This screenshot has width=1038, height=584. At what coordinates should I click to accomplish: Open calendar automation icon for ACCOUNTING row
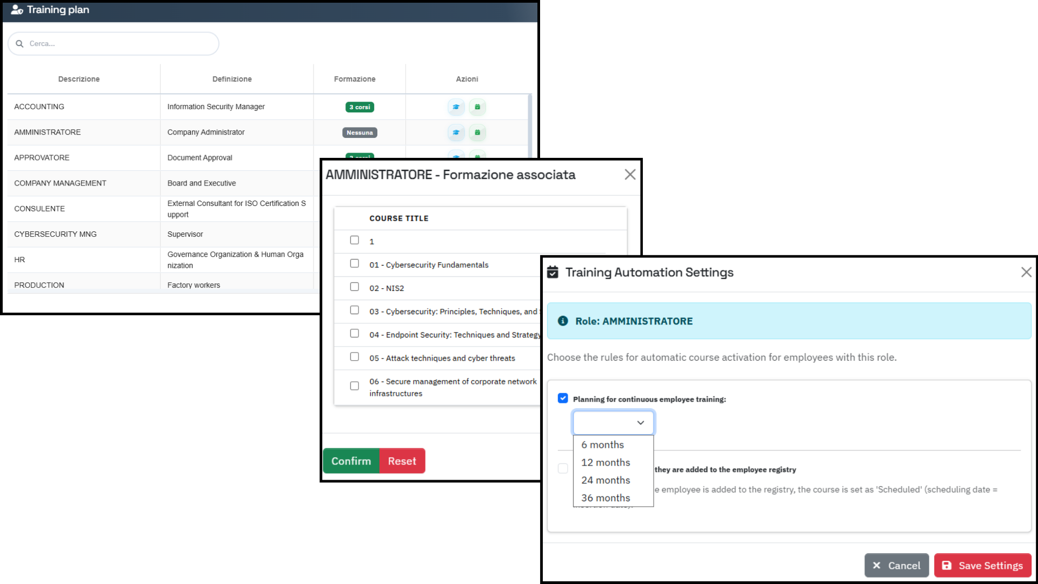pyautogui.click(x=477, y=107)
